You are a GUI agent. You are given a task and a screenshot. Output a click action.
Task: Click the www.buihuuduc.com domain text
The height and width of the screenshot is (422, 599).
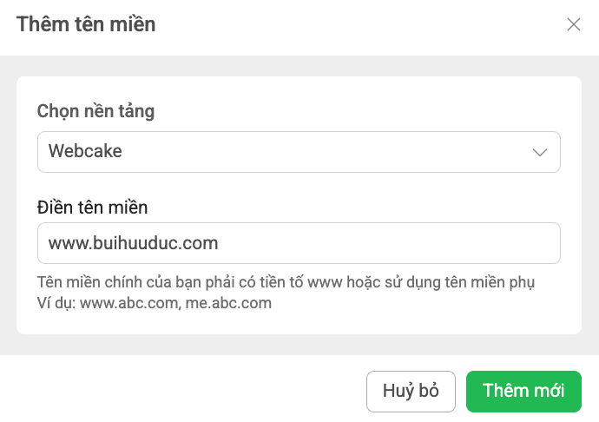133,243
